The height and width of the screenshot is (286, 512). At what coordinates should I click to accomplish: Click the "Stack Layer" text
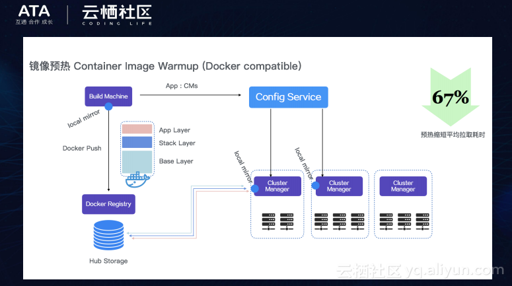point(177,143)
